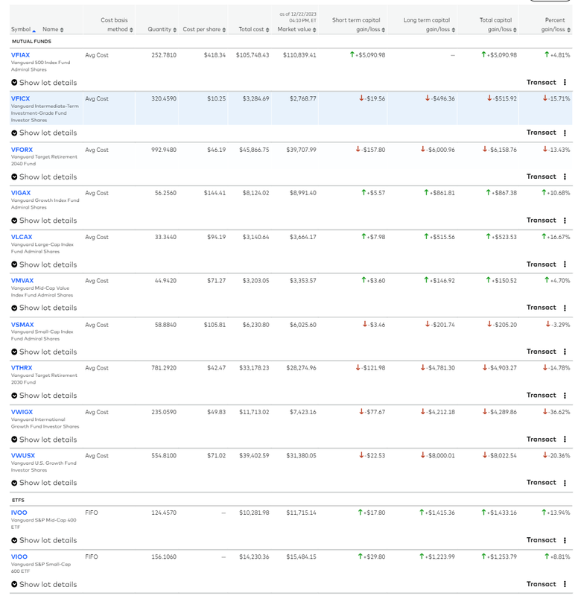Open the VIOO ETF page
The image size is (578, 596).
click(19, 557)
